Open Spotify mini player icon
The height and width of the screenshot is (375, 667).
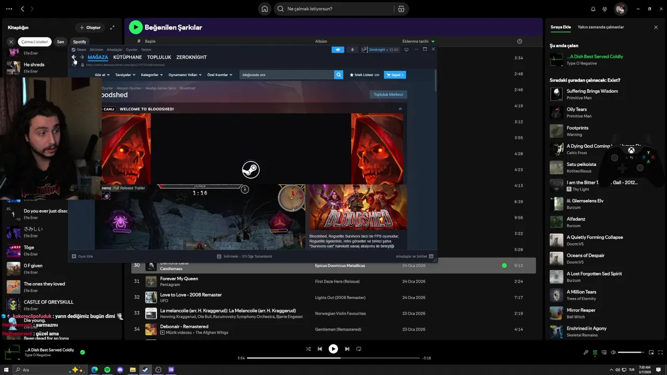pos(651,353)
